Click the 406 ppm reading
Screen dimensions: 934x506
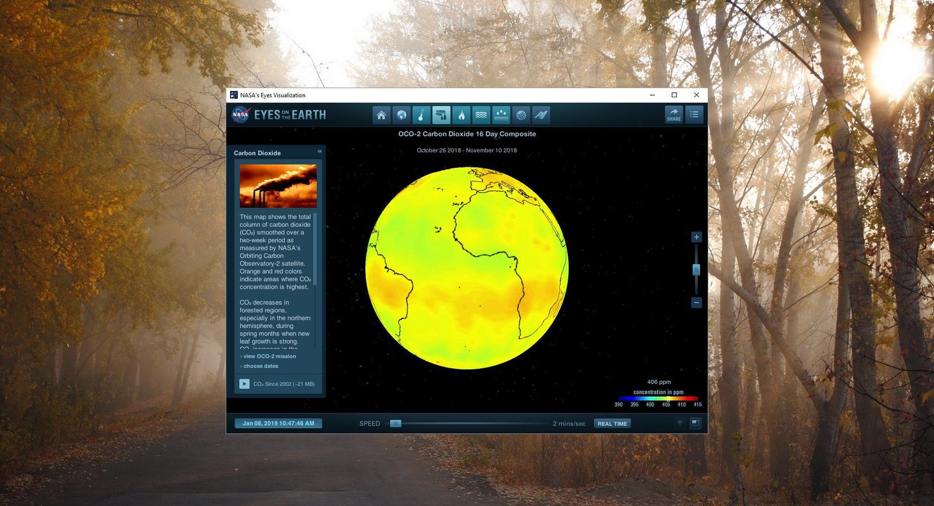659,382
